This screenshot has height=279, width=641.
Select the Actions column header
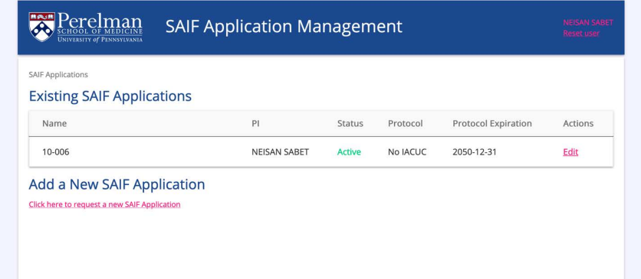(578, 123)
